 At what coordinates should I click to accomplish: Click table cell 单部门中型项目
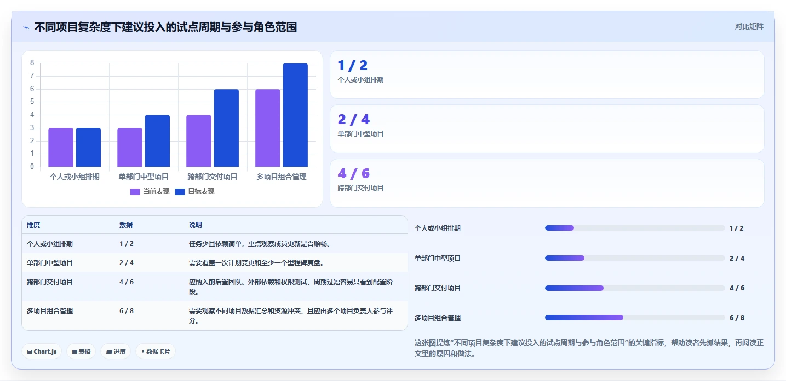(50, 263)
